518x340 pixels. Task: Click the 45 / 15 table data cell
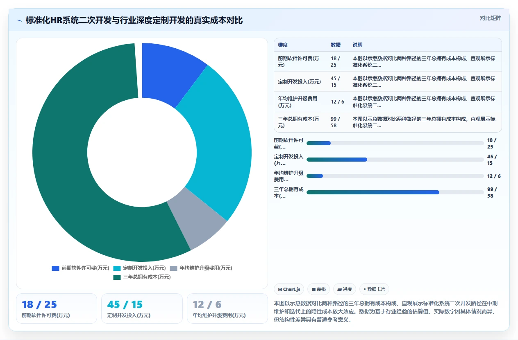click(x=338, y=81)
